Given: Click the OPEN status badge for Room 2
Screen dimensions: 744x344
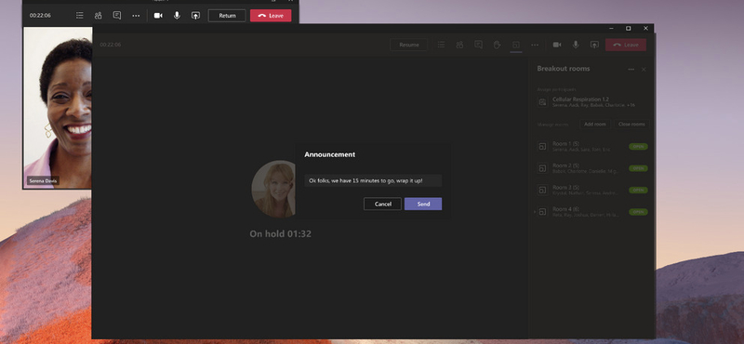Looking at the screenshot, I should coord(638,168).
